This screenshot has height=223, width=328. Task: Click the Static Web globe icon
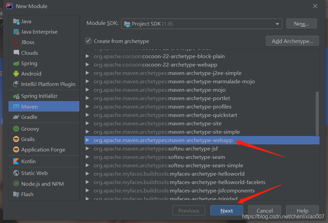[x=16, y=173]
